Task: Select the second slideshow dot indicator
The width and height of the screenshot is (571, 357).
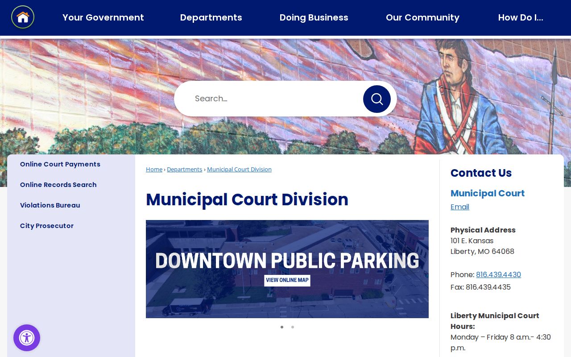Action: [293, 327]
